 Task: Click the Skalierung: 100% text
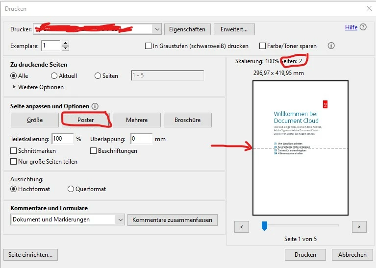pyautogui.click(x=257, y=61)
